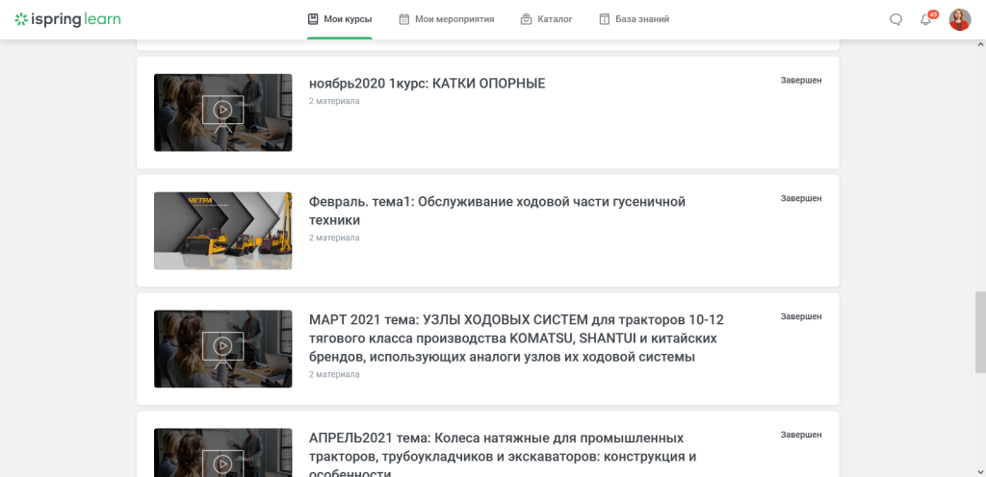Click thumbnail of АПРЕЛЬ2021 course
The image size is (986, 477).
click(x=222, y=453)
